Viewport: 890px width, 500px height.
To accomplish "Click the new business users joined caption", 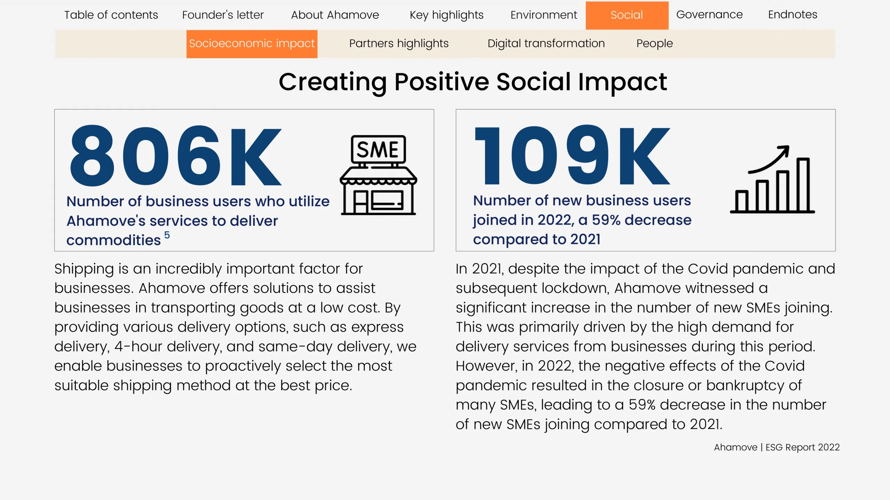I will click(x=582, y=220).
